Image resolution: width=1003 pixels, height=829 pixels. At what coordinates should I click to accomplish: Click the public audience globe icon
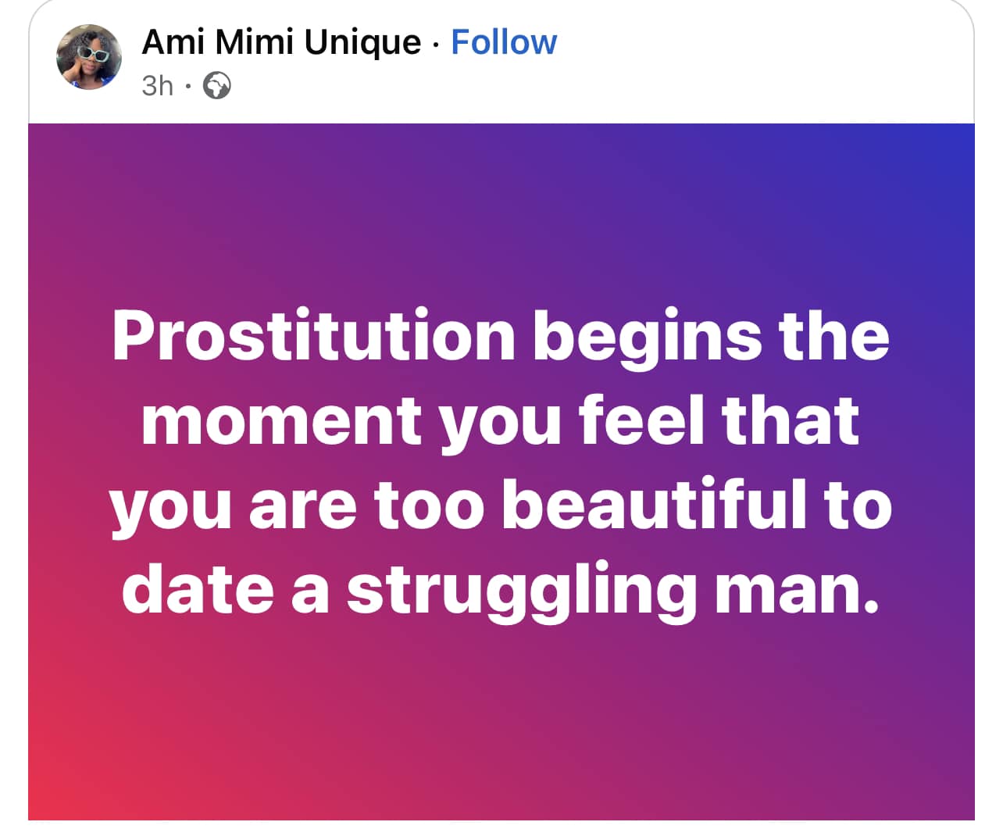pyautogui.click(x=217, y=85)
